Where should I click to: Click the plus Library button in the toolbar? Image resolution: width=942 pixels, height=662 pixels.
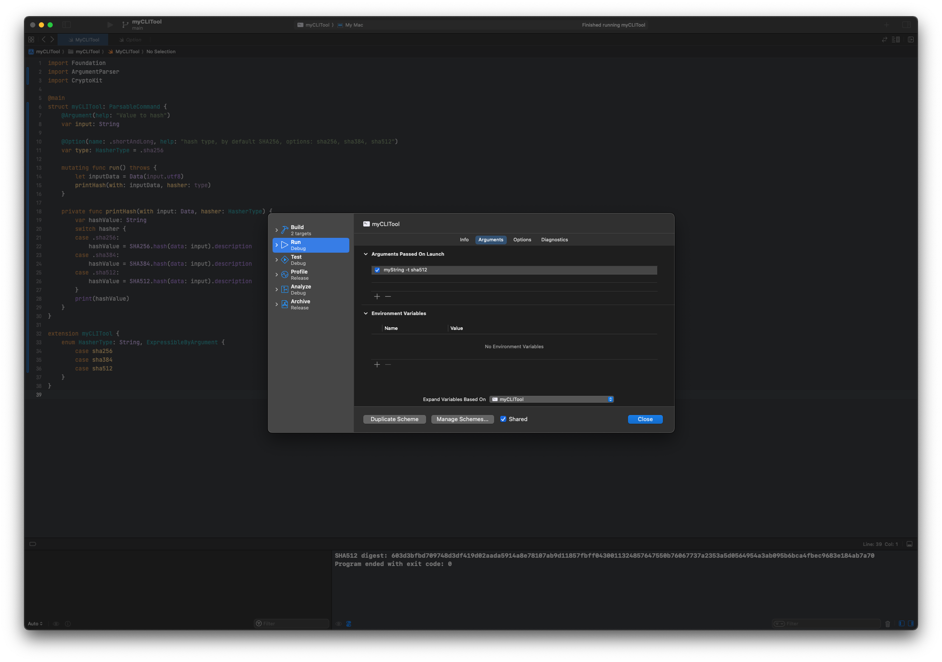point(887,25)
